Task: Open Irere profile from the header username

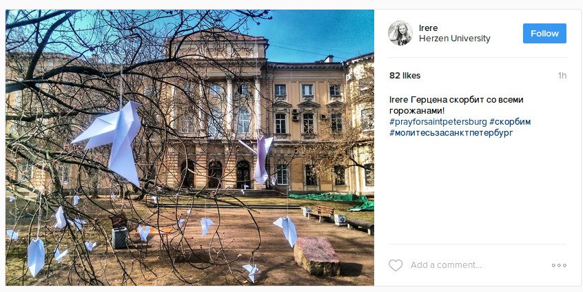Action: (429, 28)
